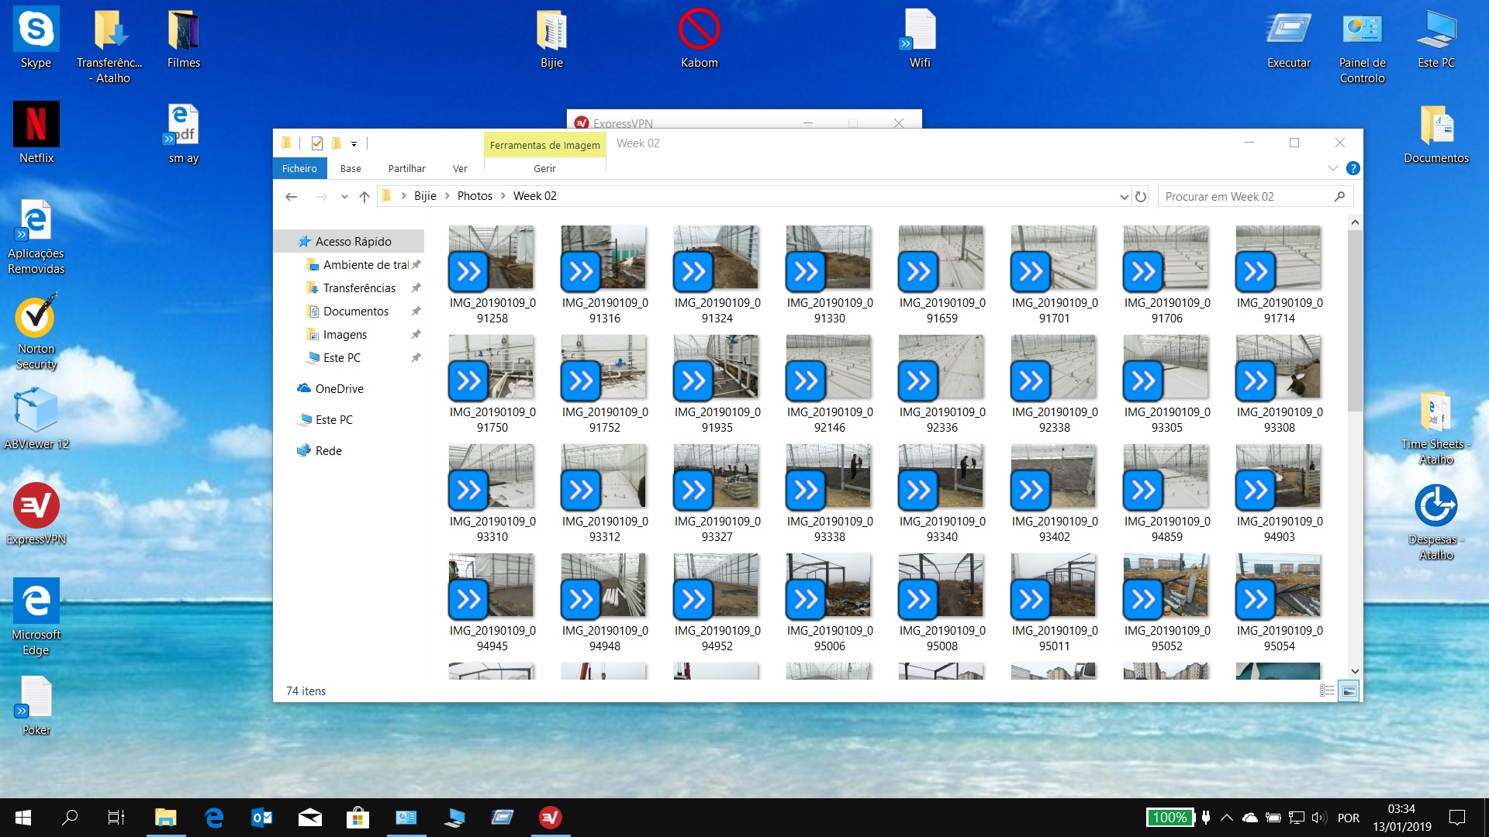Click the search input field in Week 02
The image size is (1489, 837).
coord(1246,195)
